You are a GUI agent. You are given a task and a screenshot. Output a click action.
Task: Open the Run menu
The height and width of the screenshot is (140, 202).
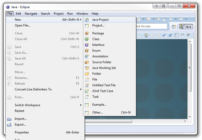click(x=70, y=14)
